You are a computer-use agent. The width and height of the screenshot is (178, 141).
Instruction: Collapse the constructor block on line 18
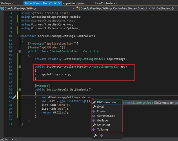(x=20, y=66)
